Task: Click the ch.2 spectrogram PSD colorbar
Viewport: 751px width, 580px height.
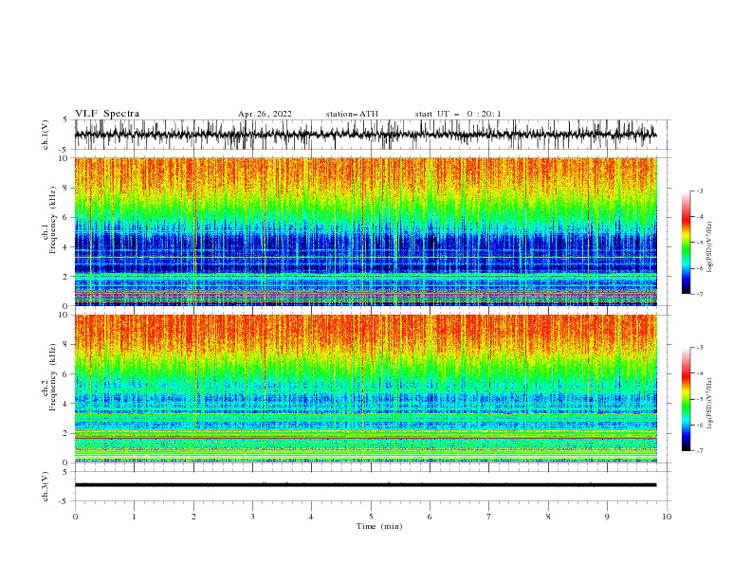Action: (686, 399)
